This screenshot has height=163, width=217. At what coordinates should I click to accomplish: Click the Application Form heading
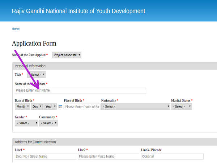click(x=34, y=43)
